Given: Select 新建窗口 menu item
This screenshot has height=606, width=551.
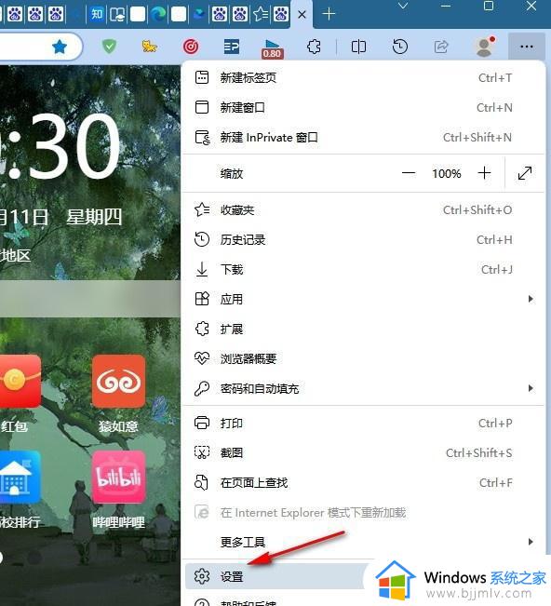Looking at the screenshot, I should pos(363,107).
